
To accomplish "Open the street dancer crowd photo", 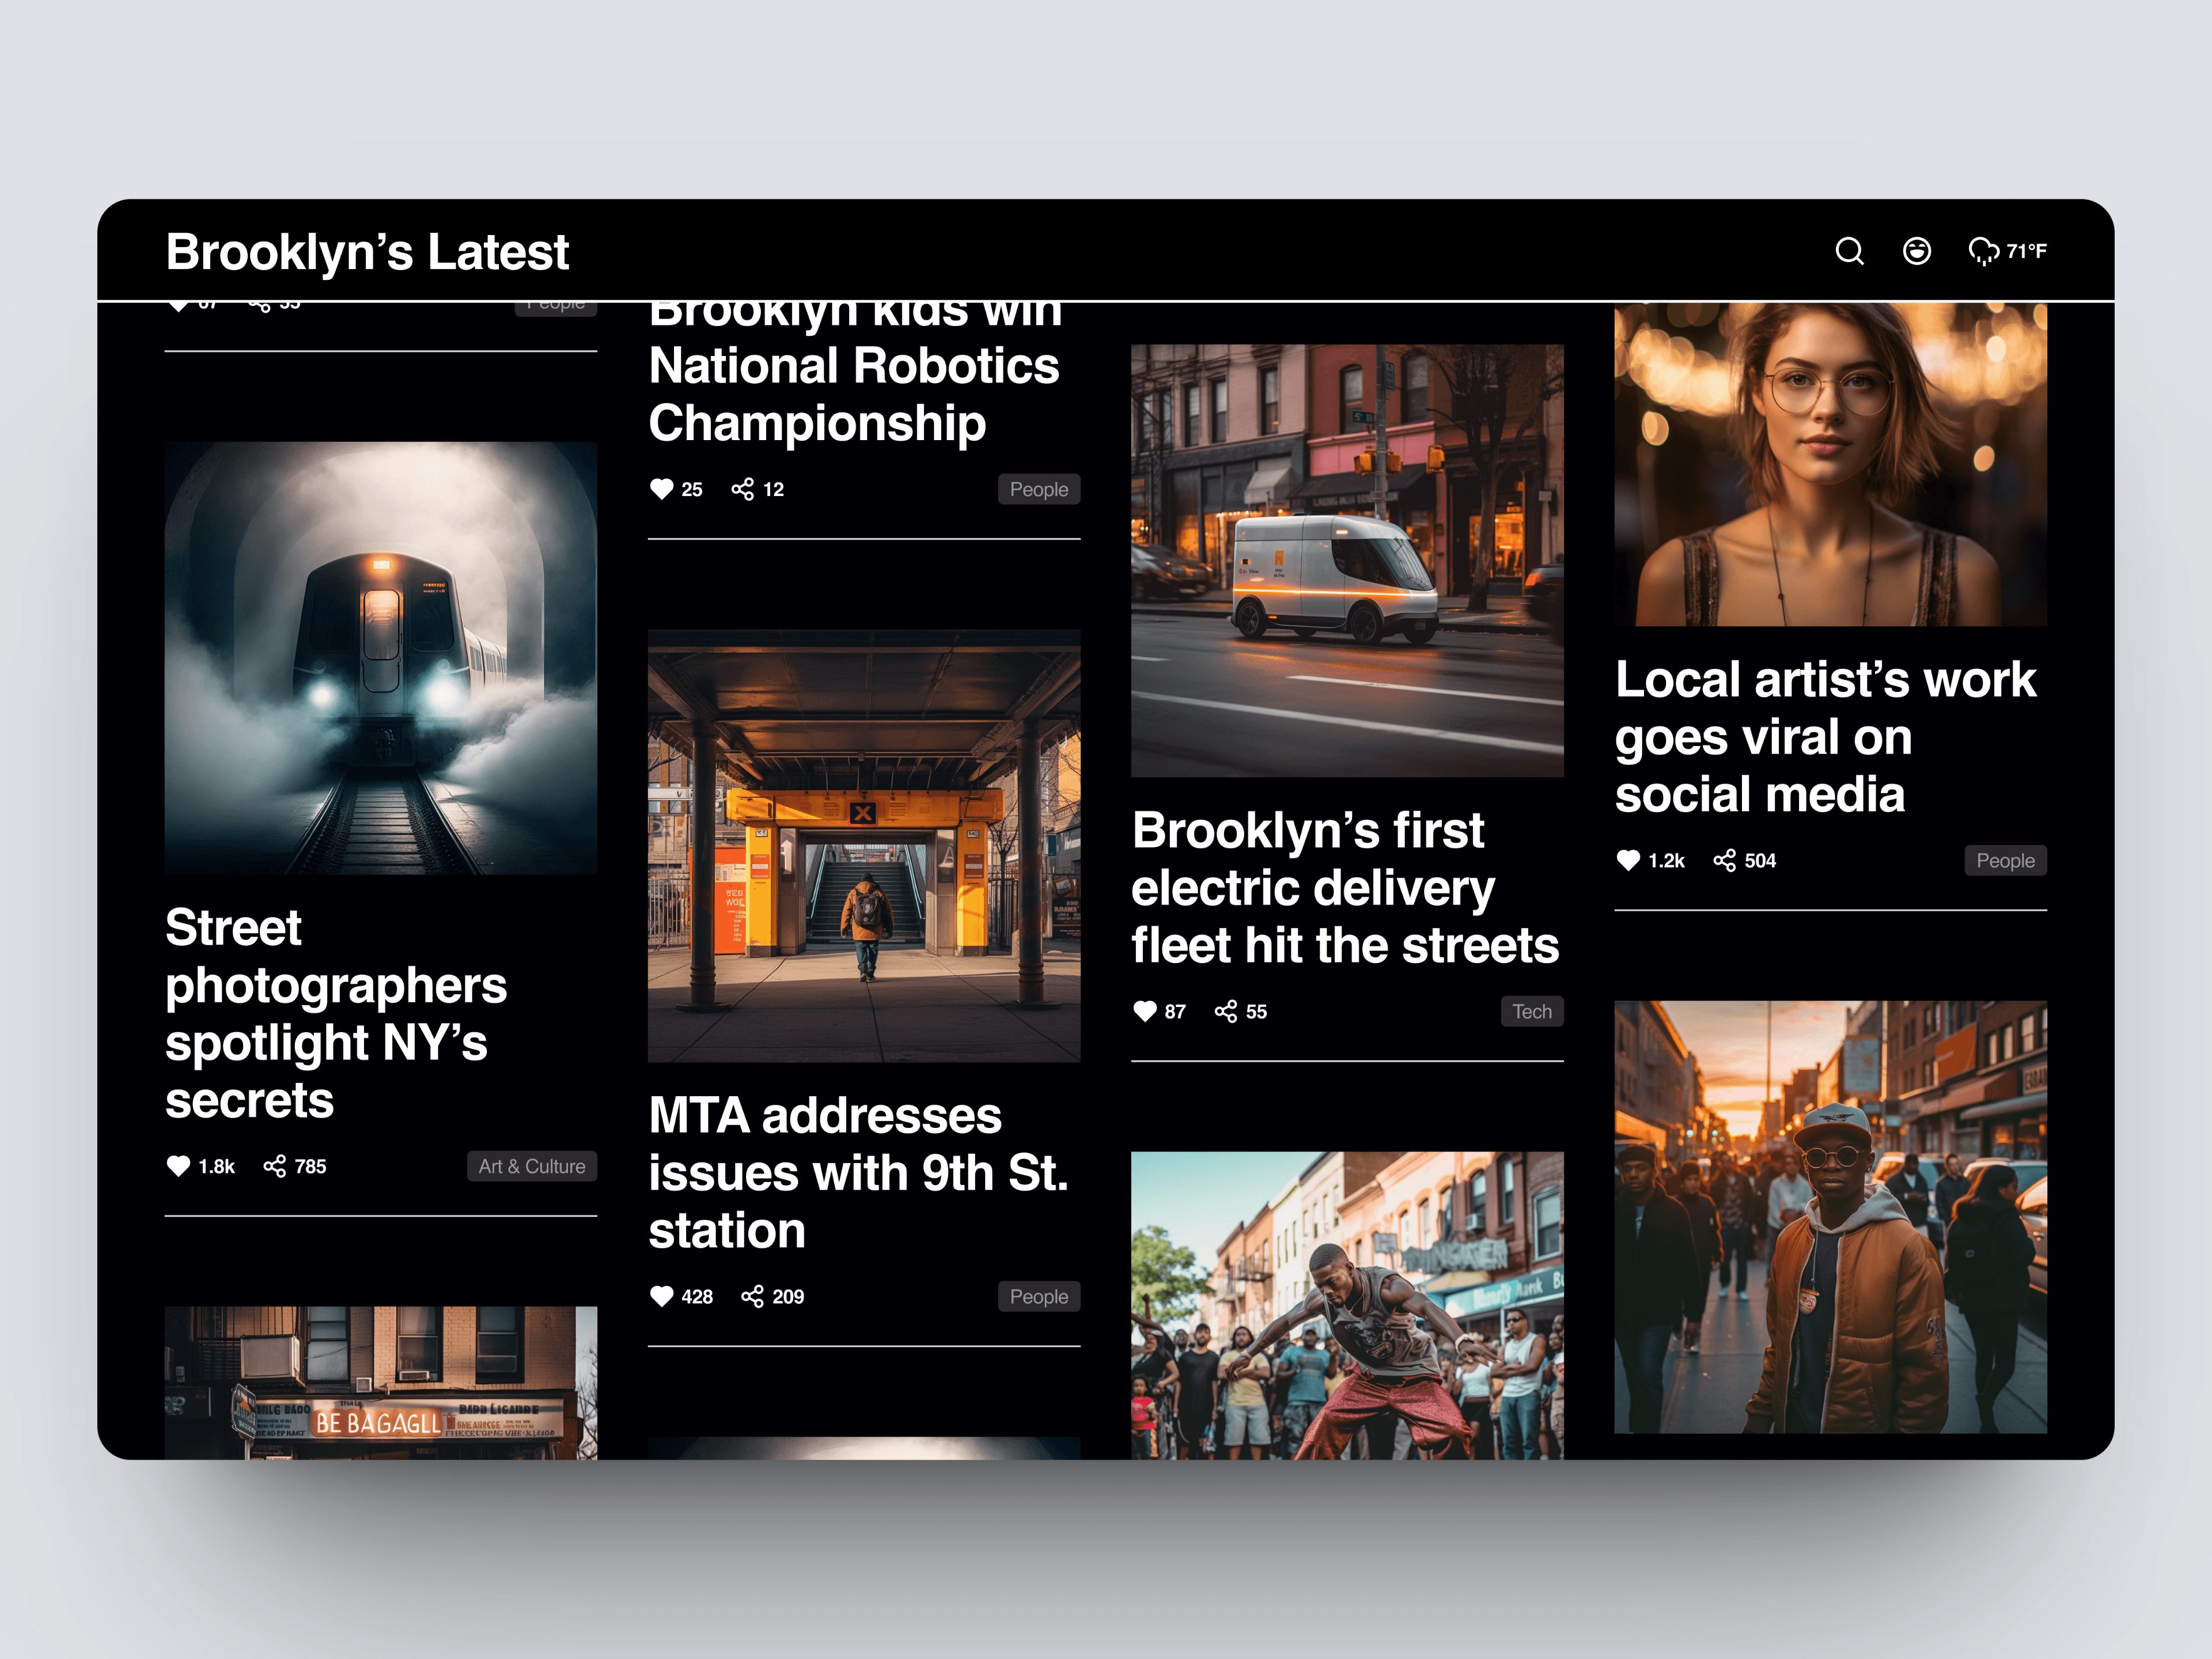I will [x=1347, y=1305].
